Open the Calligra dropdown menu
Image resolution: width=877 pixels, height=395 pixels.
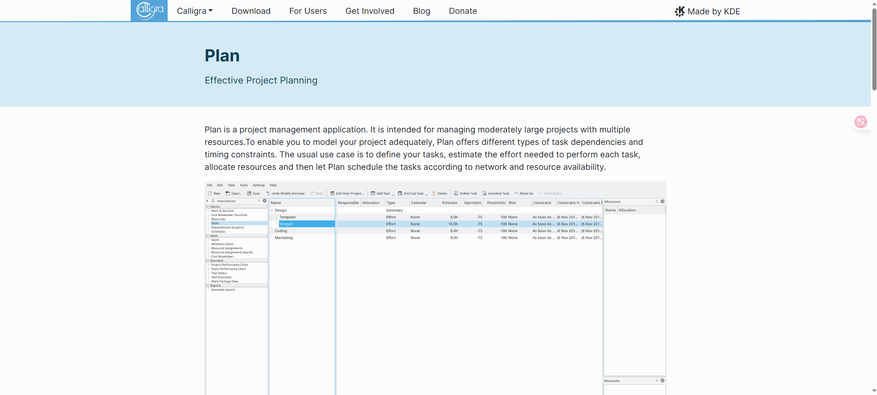tap(194, 11)
